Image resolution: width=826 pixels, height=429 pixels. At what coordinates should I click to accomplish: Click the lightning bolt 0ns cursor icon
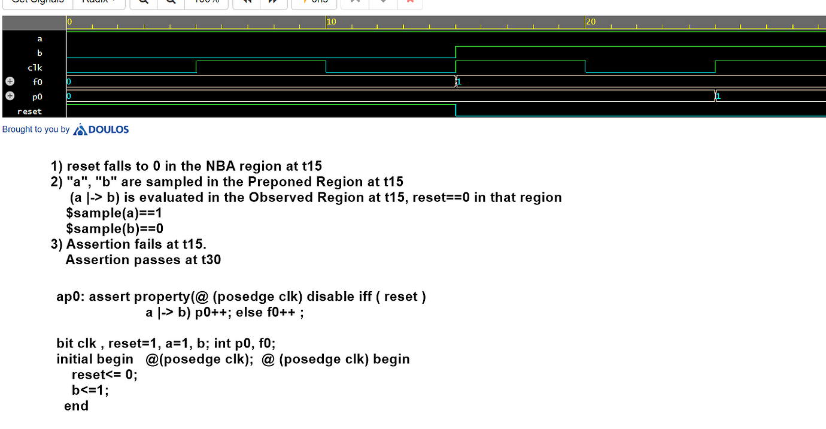[312, 2]
